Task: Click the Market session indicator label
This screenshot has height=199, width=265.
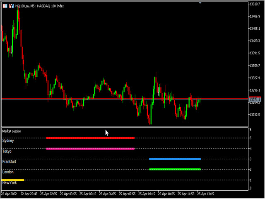Action: coord(12,131)
